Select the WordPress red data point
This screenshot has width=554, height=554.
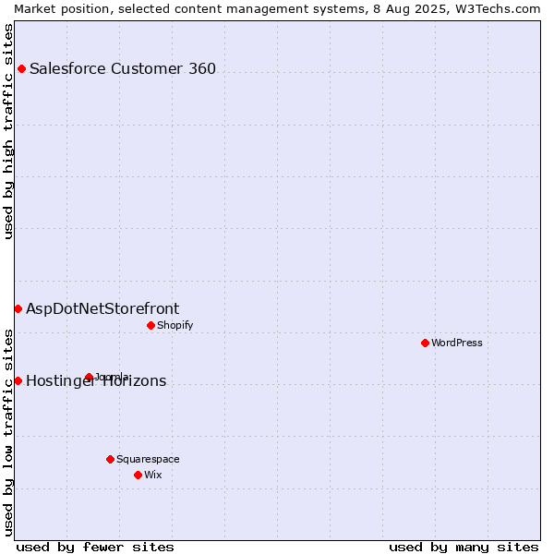425,343
